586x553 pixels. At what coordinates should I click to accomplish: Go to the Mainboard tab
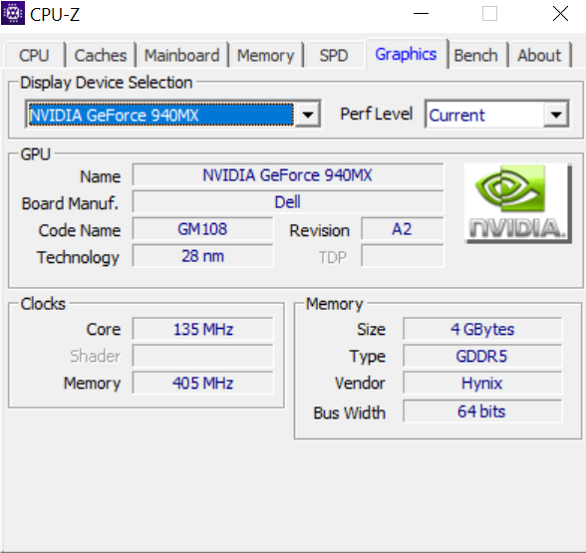[x=182, y=56]
